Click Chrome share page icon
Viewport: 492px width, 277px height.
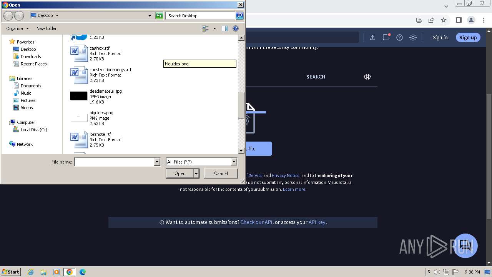431,20
